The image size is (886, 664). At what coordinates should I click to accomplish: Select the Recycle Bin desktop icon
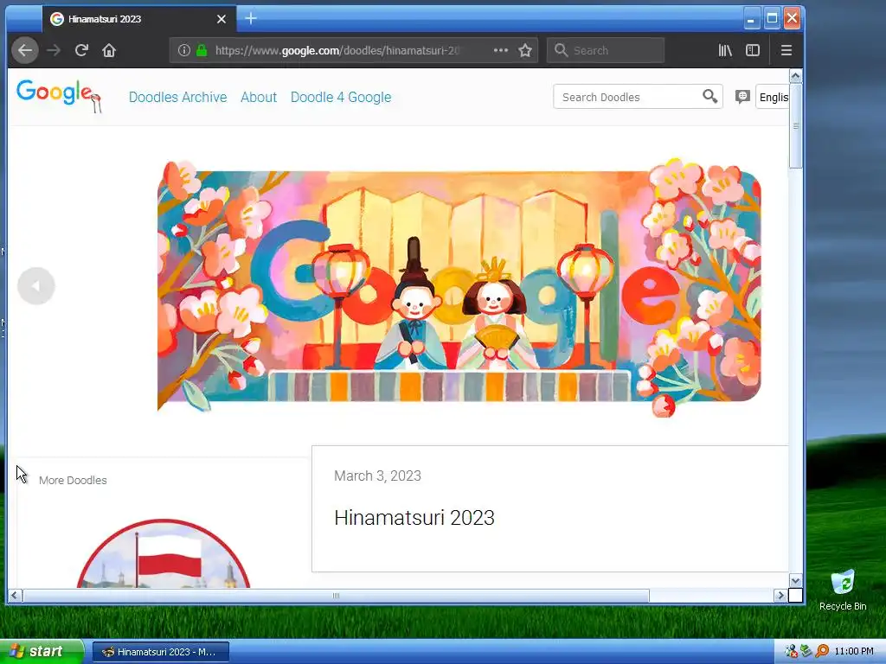[x=843, y=591]
